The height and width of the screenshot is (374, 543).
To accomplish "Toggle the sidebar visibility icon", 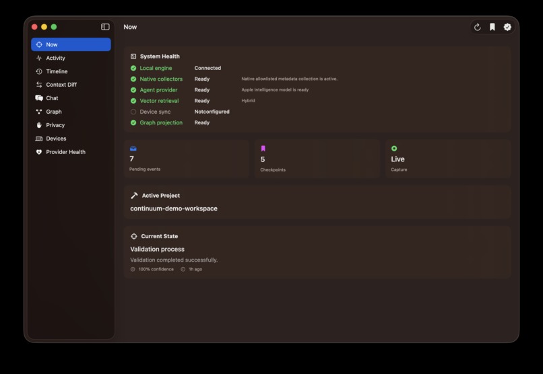I will 105,27.
